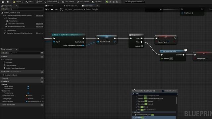Toggle the Context Sensitive checkbox
212x119 pixels.
point(163,91)
